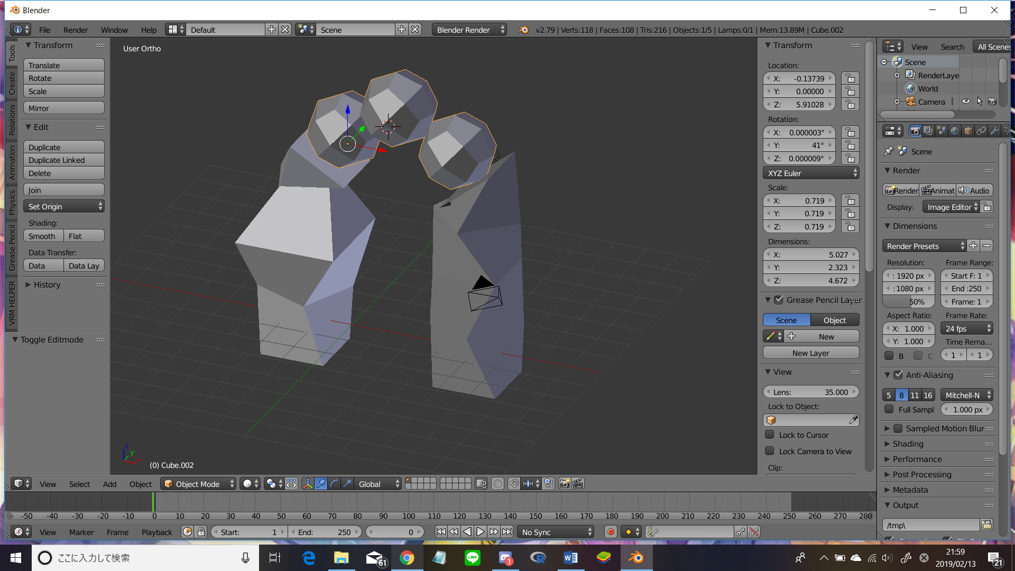1015x571 pixels.
Task: Click the Lens value field
Action: click(x=810, y=392)
